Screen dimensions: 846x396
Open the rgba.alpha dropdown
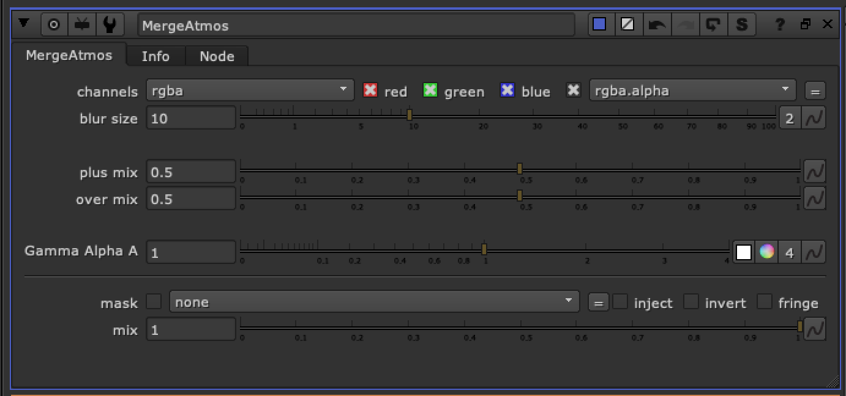tap(692, 89)
